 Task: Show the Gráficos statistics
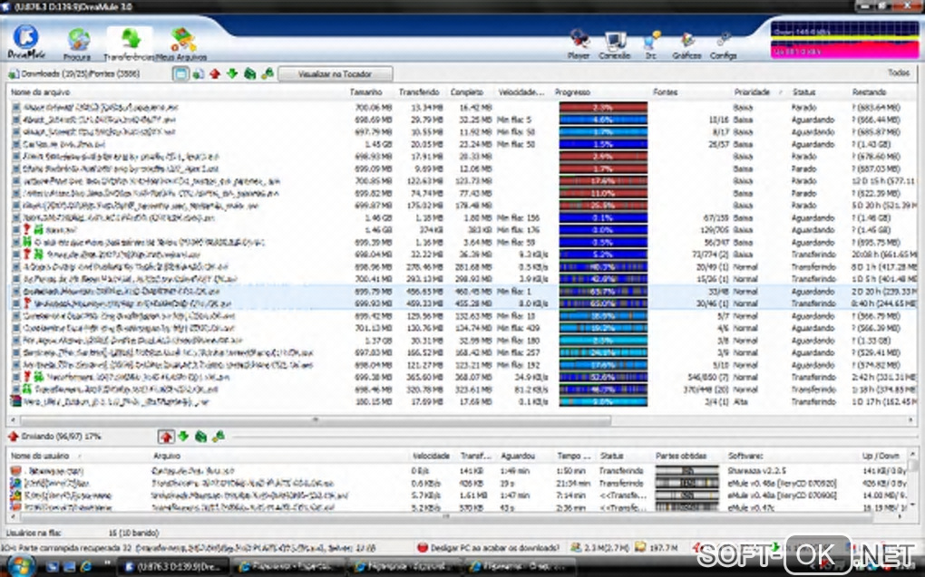coord(686,43)
